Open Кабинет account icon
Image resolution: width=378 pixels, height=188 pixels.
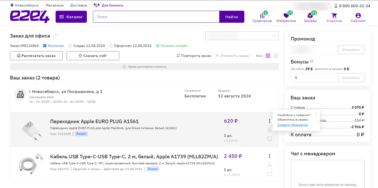358,16
